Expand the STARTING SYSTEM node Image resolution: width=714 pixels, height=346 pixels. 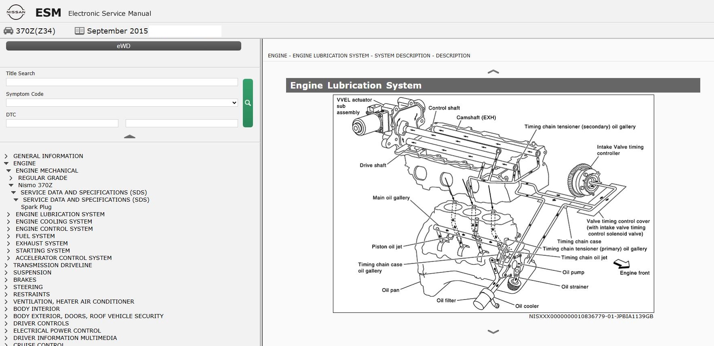coord(8,251)
